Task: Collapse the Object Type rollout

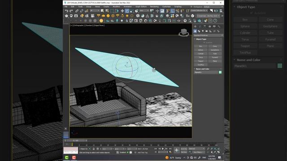Action: pos(201,39)
